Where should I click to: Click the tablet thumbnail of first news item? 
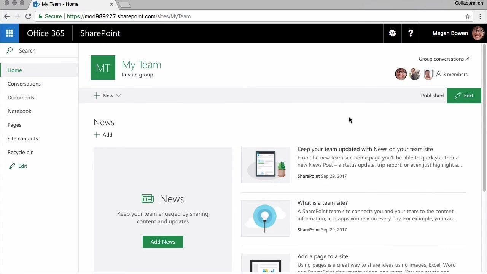266,165
